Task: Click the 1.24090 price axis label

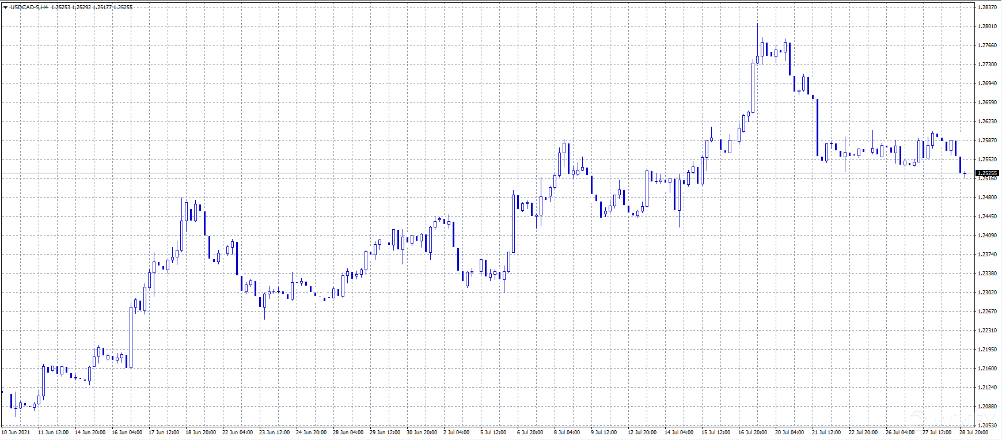Action: click(987, 236)
